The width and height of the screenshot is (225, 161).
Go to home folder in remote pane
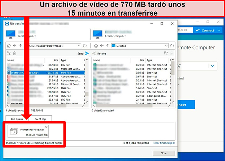coord(96,46)
